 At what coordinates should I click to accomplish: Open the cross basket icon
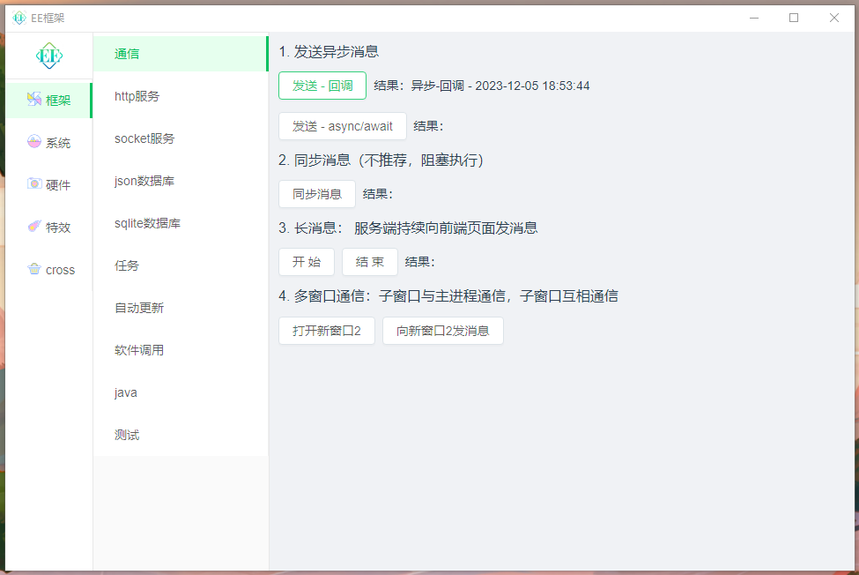coord(34,269)
